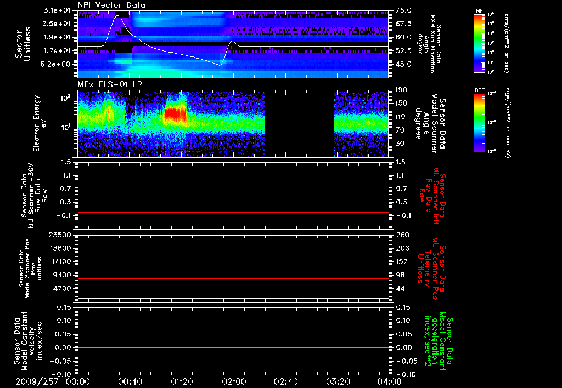Image resolution: width=562 pixels, height=388 pixels.
Task: Click the '00:40' time axis label
Action: pos(130,381)
